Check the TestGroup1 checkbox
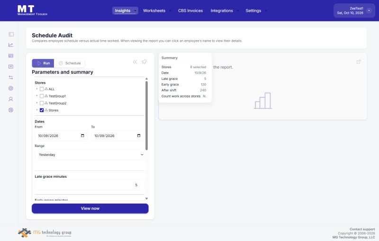 coord(42,96)
